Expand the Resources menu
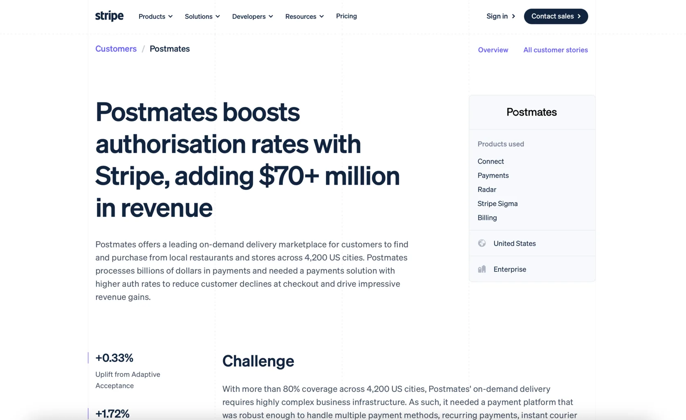This screenshot has height=420, width=686. (304, 16)
